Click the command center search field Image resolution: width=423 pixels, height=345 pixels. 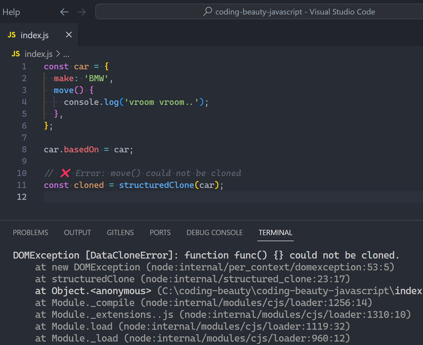click(x=259, y=12)
